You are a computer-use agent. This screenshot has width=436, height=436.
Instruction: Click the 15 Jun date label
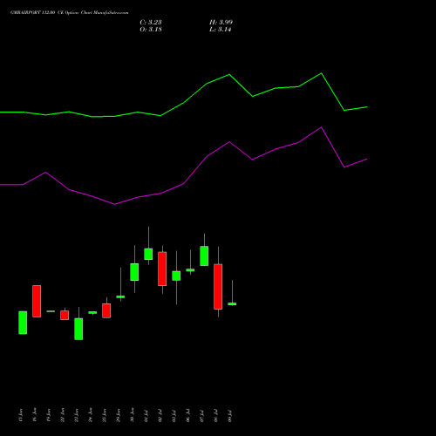(20, 415)
